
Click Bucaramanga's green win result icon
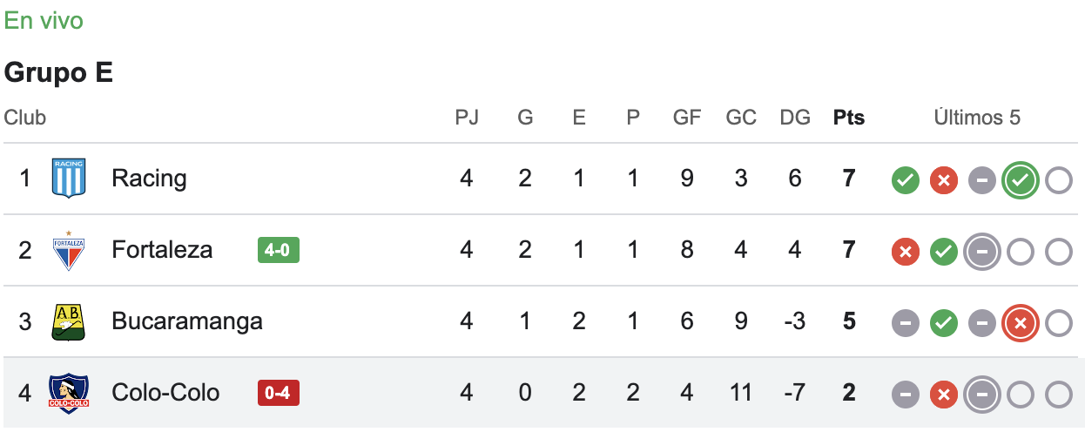944,324
